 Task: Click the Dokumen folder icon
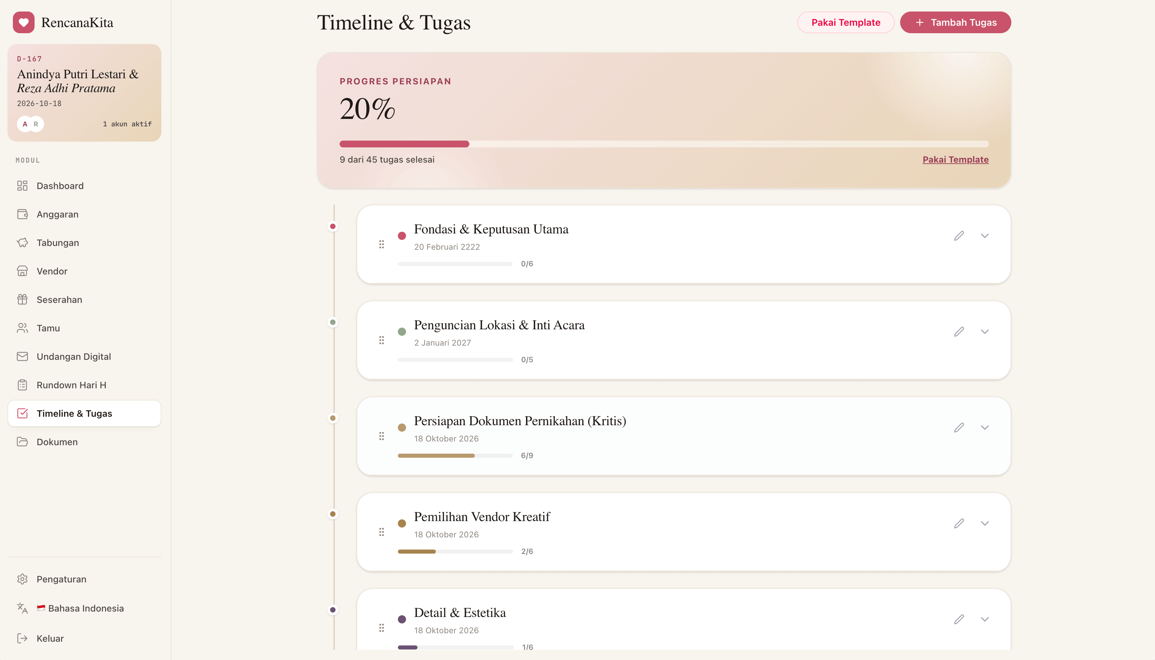click(22, 442)
